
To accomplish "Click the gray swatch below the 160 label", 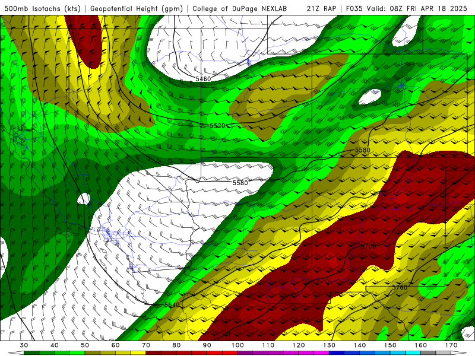I will coord(428,353).
